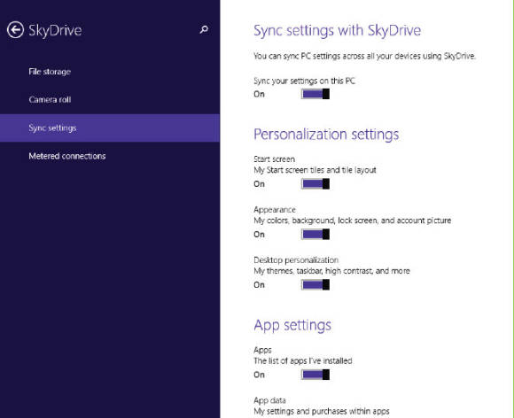Click the Desktop personalization setting label
This screenshot has width=514, height=418.
click(x=296, y=260)
